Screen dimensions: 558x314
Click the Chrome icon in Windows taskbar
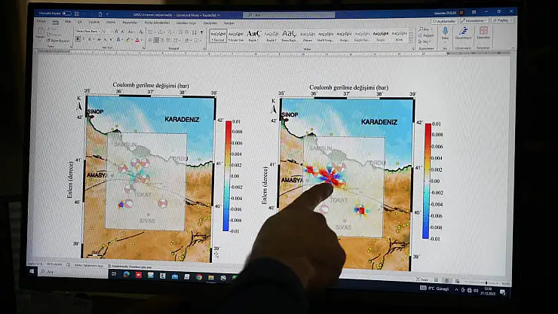point(199,276)
